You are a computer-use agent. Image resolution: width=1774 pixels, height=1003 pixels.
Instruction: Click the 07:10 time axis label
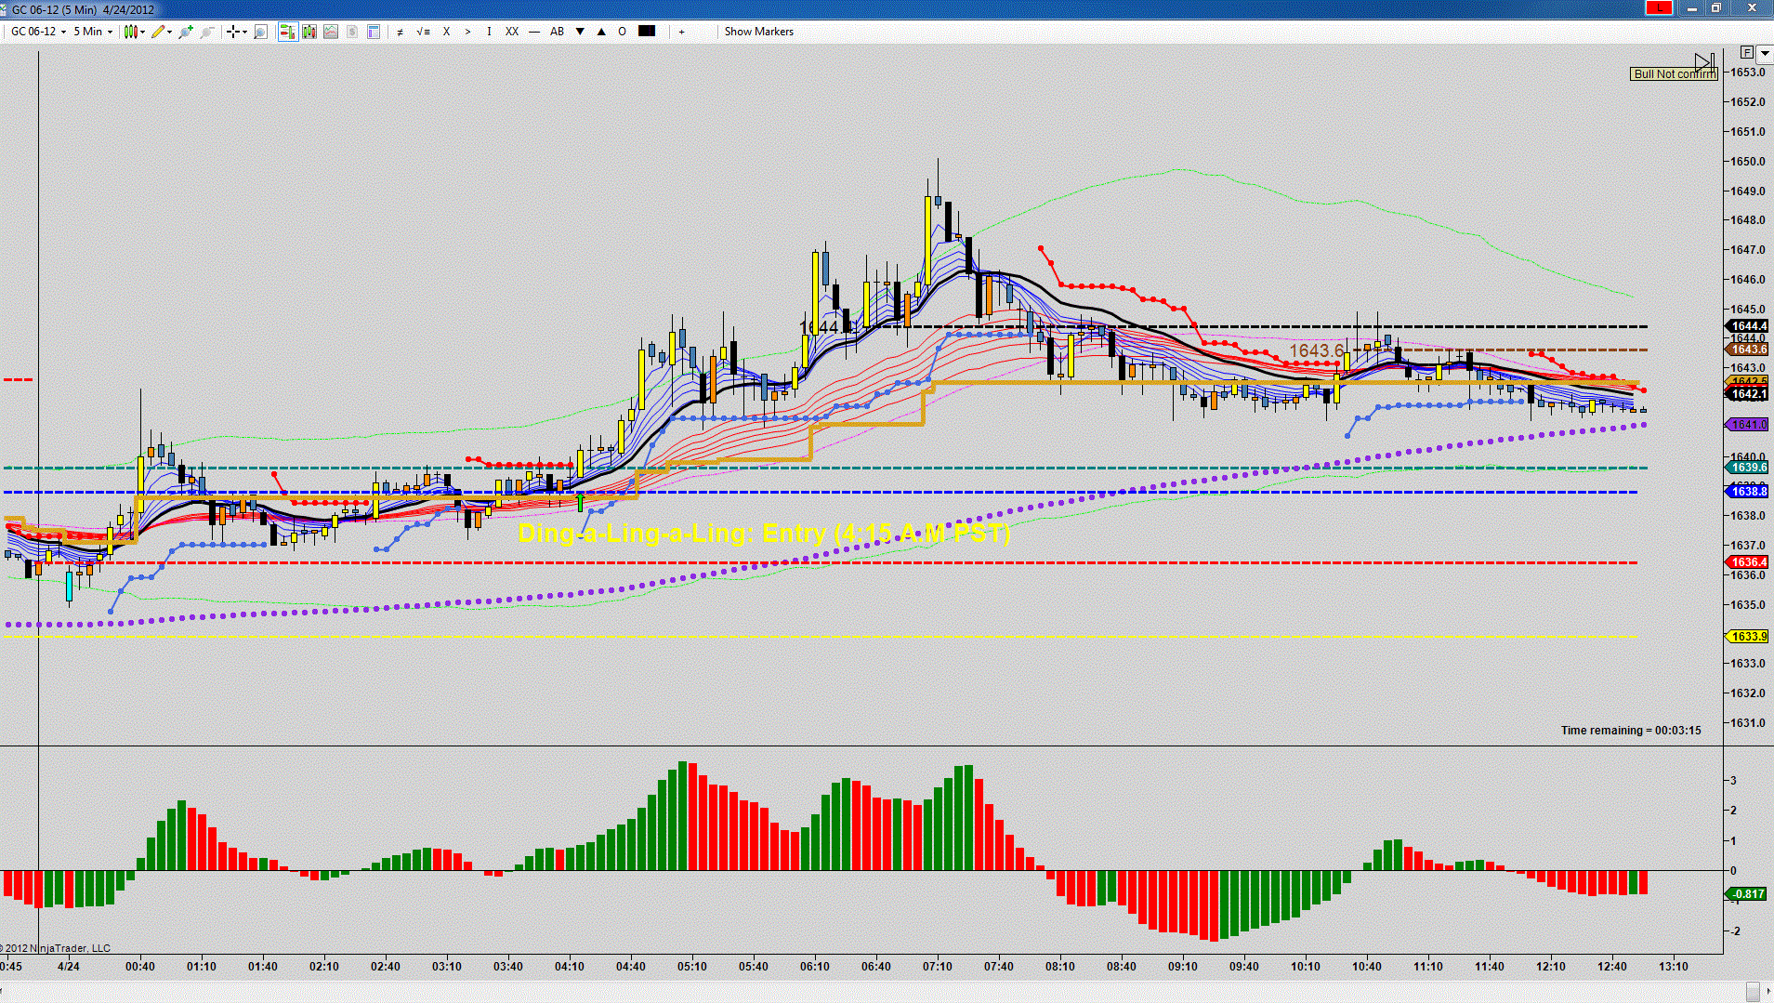pyautogui.click(x=938, y=967)
